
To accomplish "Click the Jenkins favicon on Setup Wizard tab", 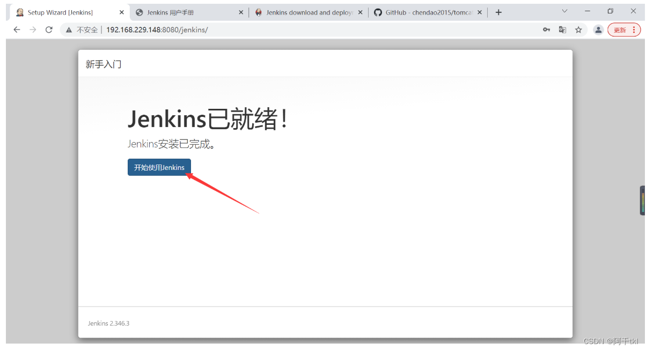I will 20,12.
